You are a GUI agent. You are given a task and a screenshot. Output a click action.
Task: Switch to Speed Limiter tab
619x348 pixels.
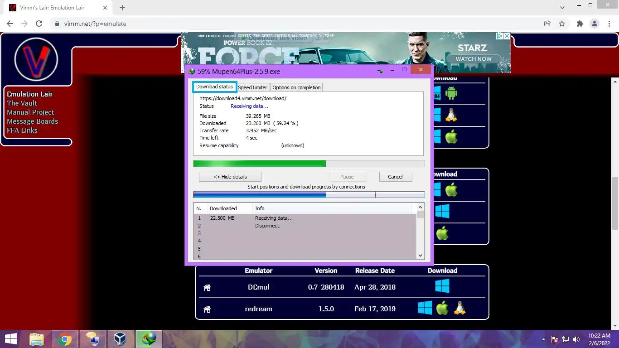tap(252, 87)
